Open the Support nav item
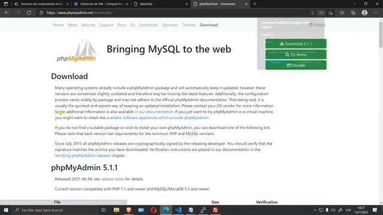 [x=107, y=25]
